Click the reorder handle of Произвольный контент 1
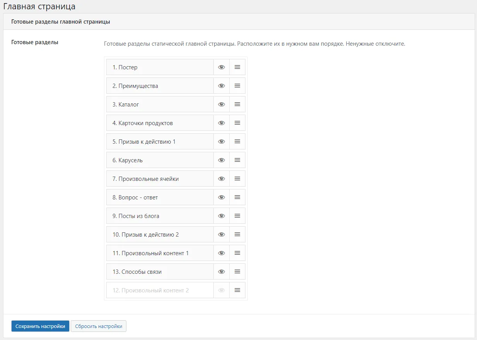The image size is (477, 340). pos(237,253)
